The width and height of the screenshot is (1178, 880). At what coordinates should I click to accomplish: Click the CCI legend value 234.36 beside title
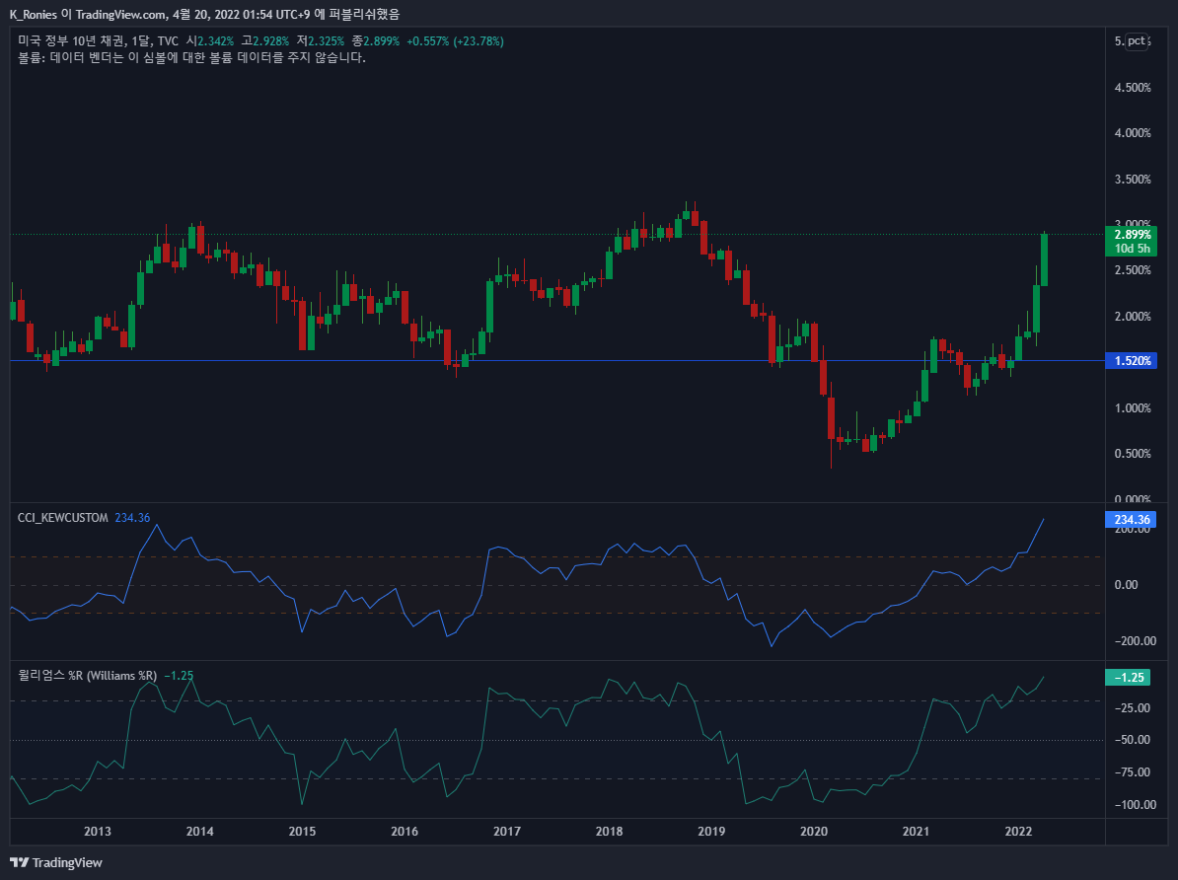(x=132, y=518)
